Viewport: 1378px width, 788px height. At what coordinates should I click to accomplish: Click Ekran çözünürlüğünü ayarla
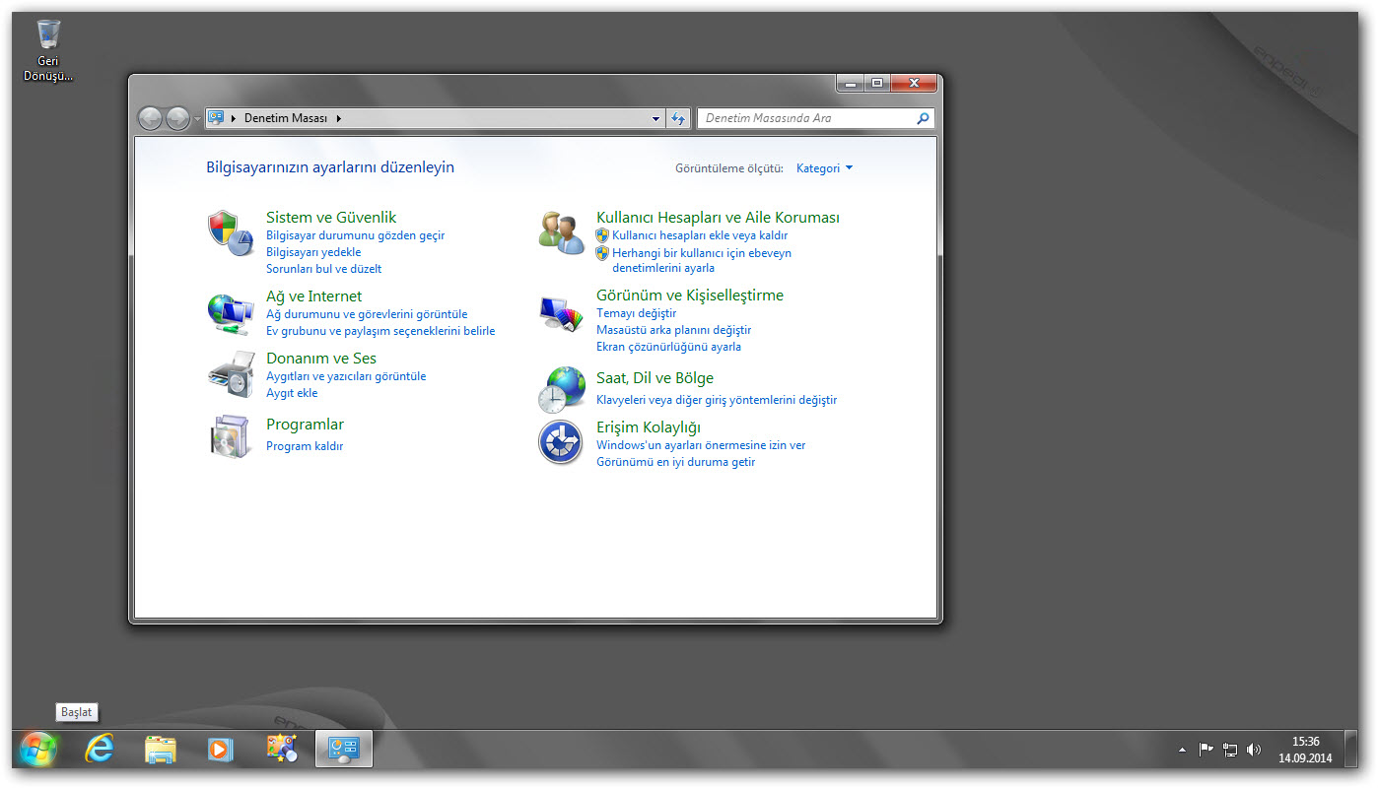click(668, 347)
